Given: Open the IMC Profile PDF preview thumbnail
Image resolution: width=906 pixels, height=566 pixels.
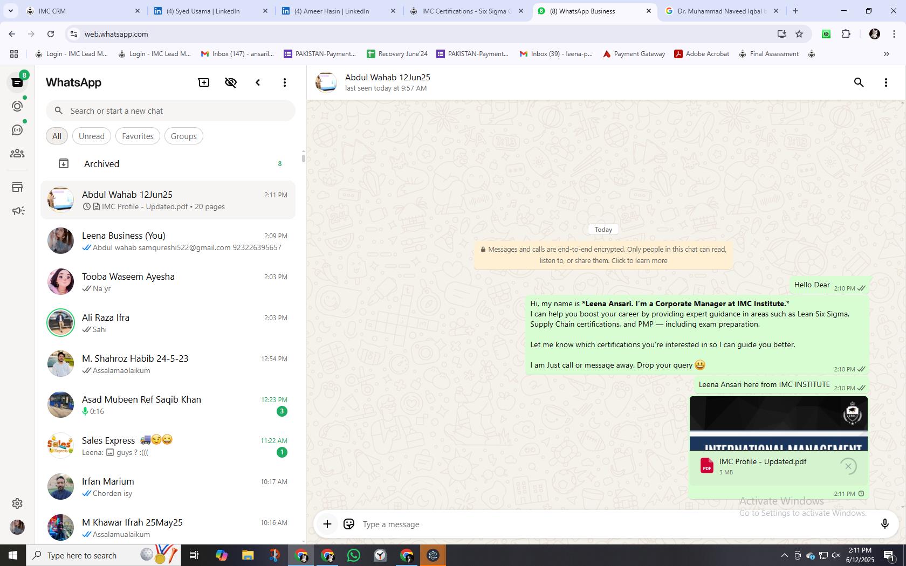Looking at the screenshot, I should click(x=778, y=424).
